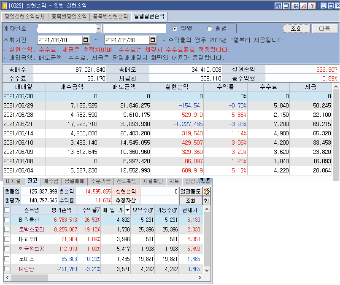Open calendar picker for end date 2021/06/30

pos(153,40)
